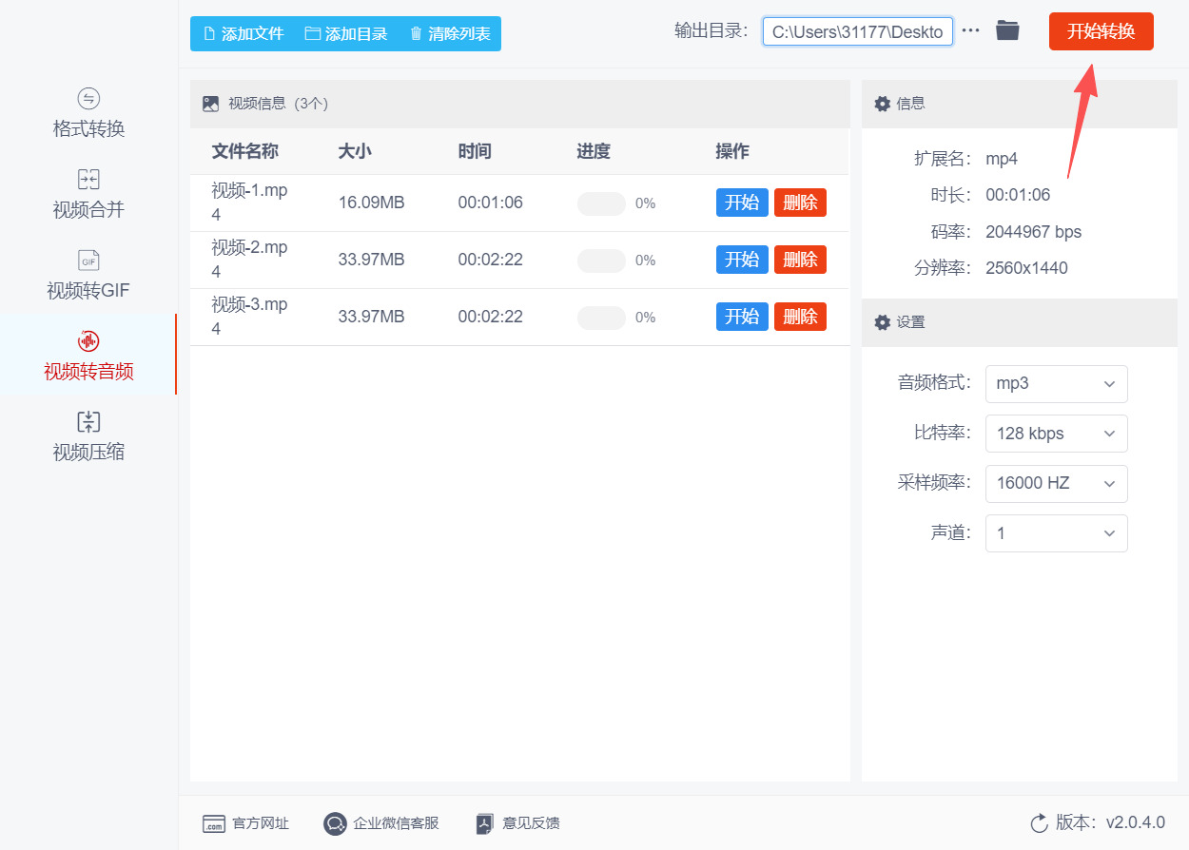Image resolution: width=1189 pixels, height=850 pixels.
Task: Click progress bar of 视频-2.mp4
Action: coord(601,261)
